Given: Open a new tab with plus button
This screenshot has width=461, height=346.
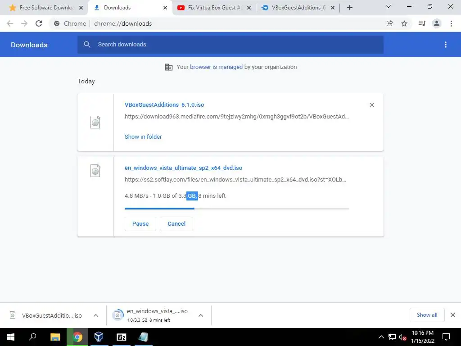Looking at the screenshot, I should pos(349,8).
